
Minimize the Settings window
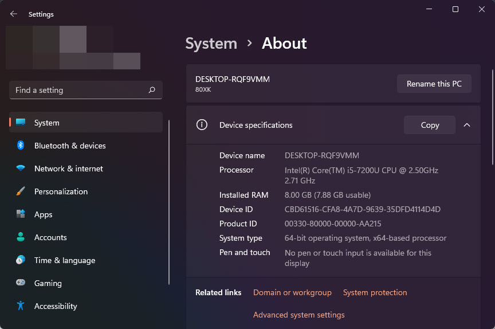click(429, 9)
